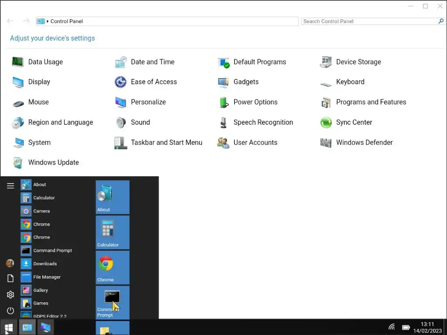Image resolution: width=447 pixels, height=335 pixels.
Task: Click the Command Prompt pinned tile
Action: pyautogui.click(x=113, y=303)
